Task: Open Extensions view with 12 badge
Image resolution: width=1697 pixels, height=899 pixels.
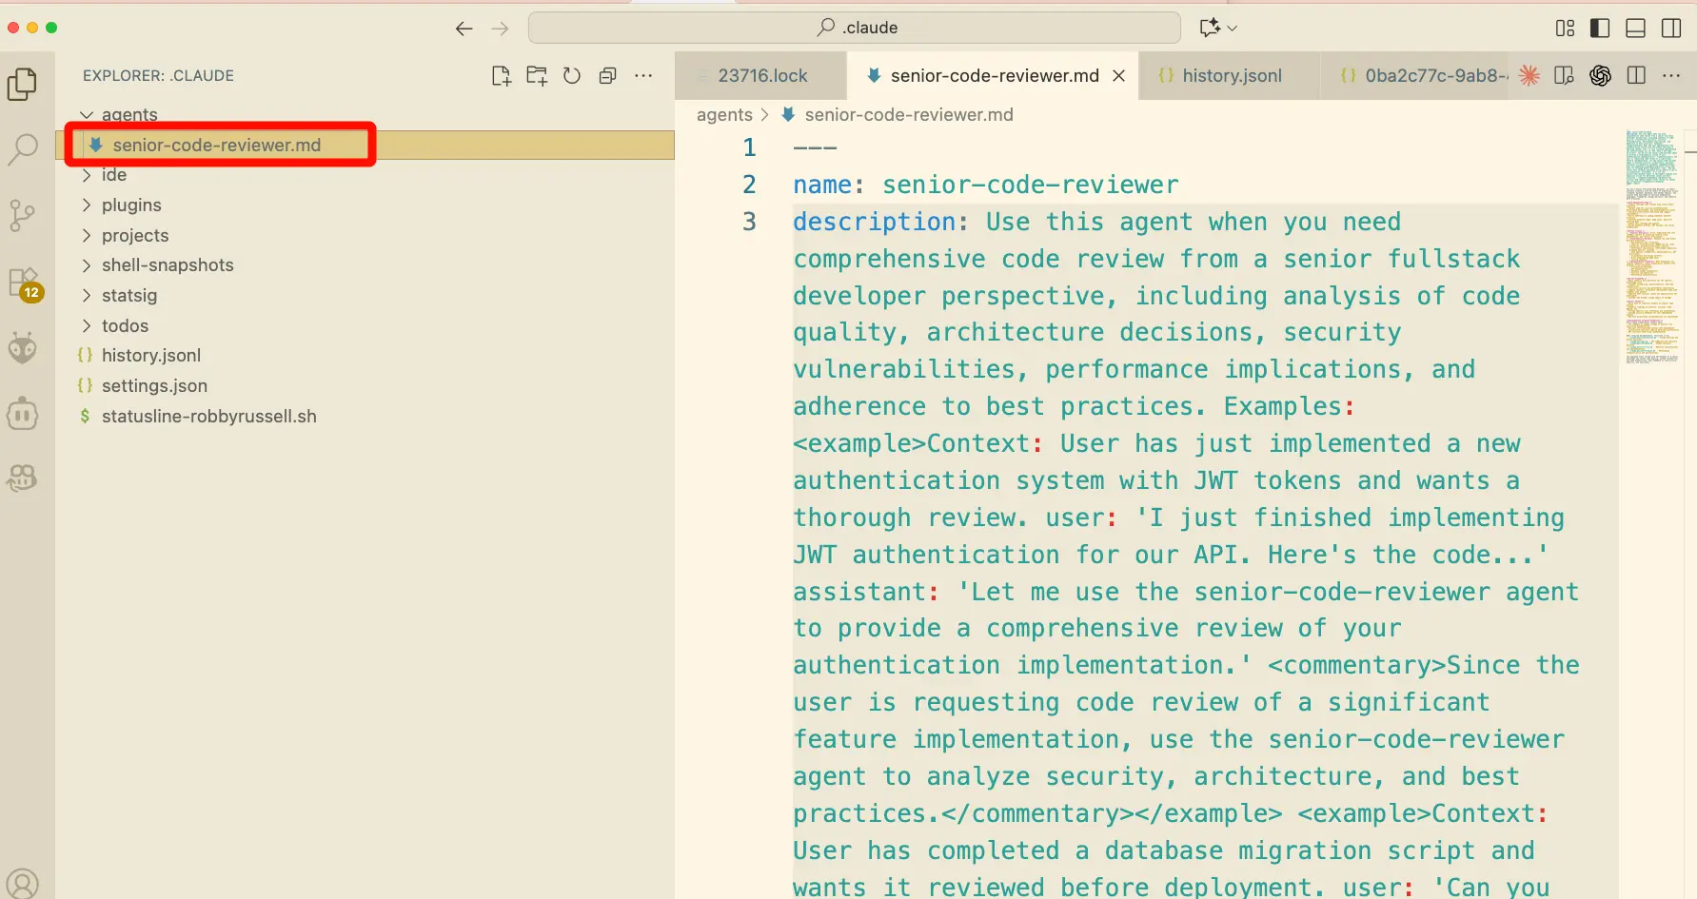Action: click(23, 283)
